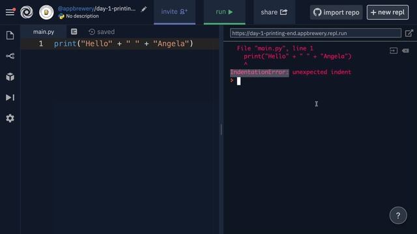Click the import repo button
This screenshot has height=234, width=417.
336,12
